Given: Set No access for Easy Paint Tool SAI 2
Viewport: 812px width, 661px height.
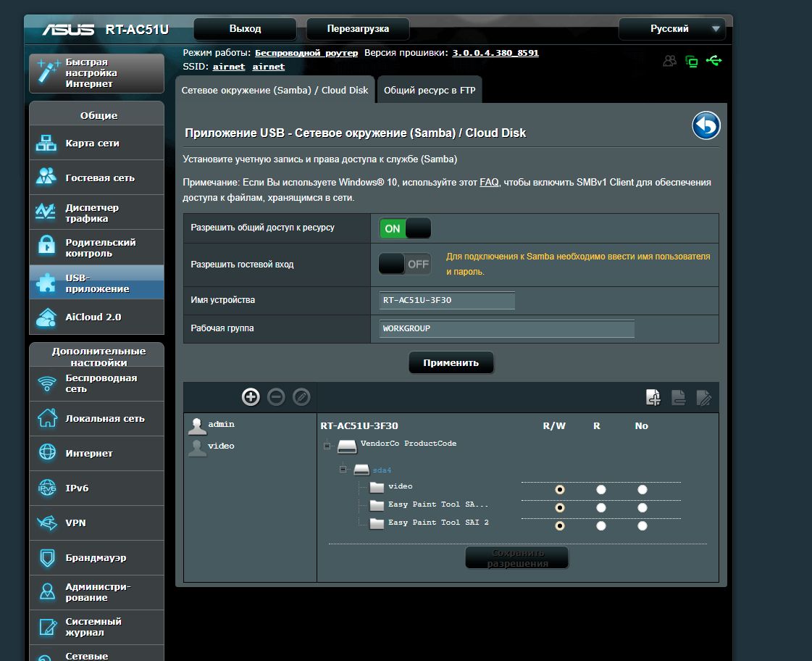Looking at the screenshot, I should point(642,525).
